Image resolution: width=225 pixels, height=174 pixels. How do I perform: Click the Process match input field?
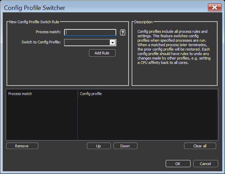[x=90, y=32]
